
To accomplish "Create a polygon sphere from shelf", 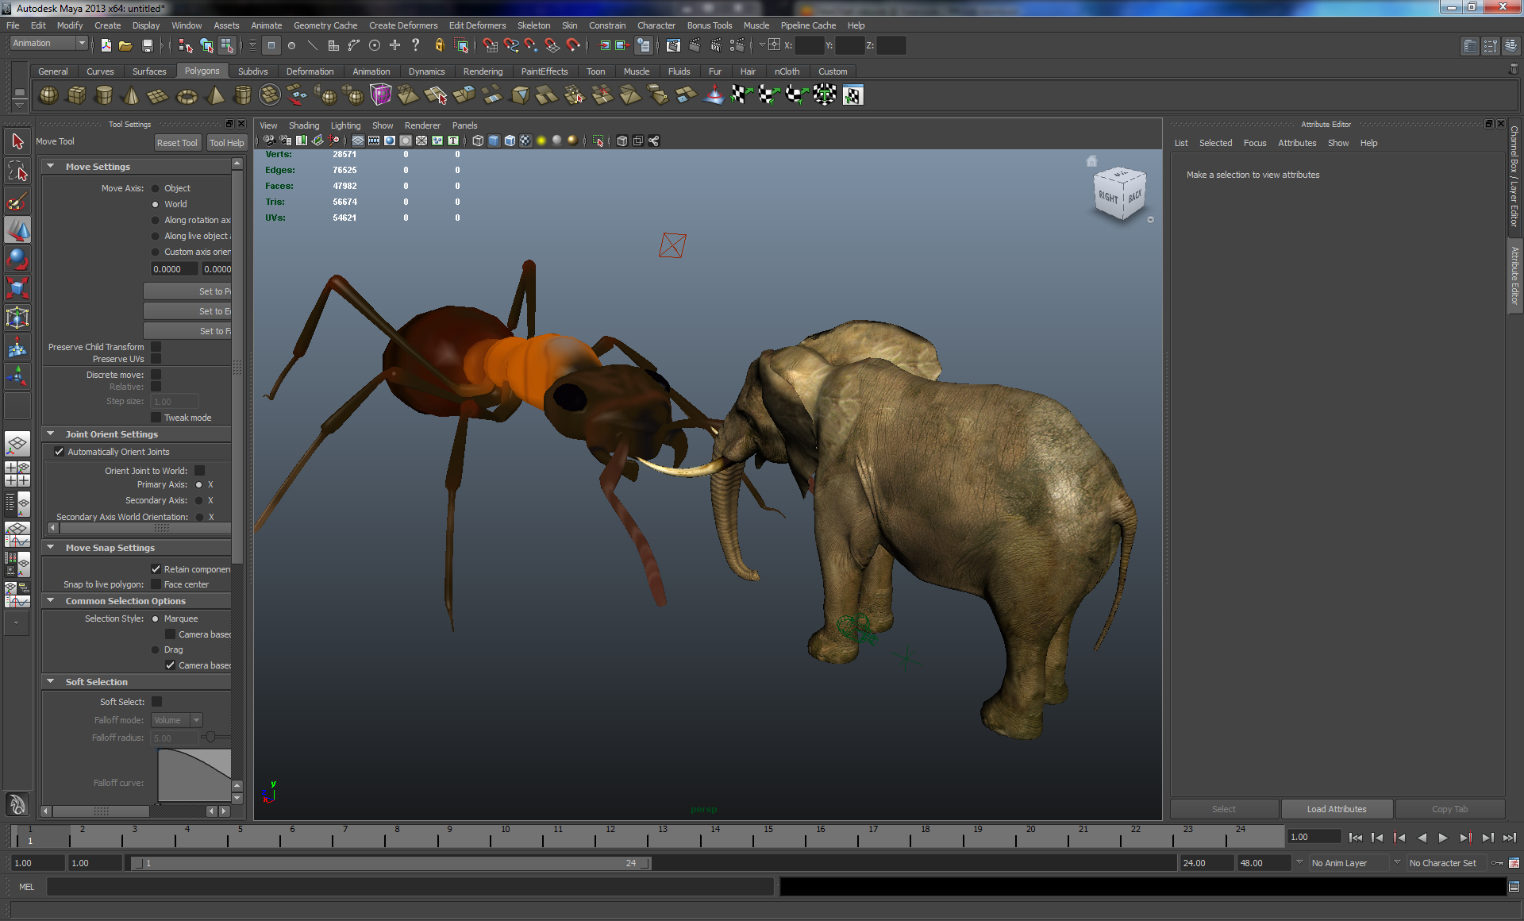I will click(48, 95).
